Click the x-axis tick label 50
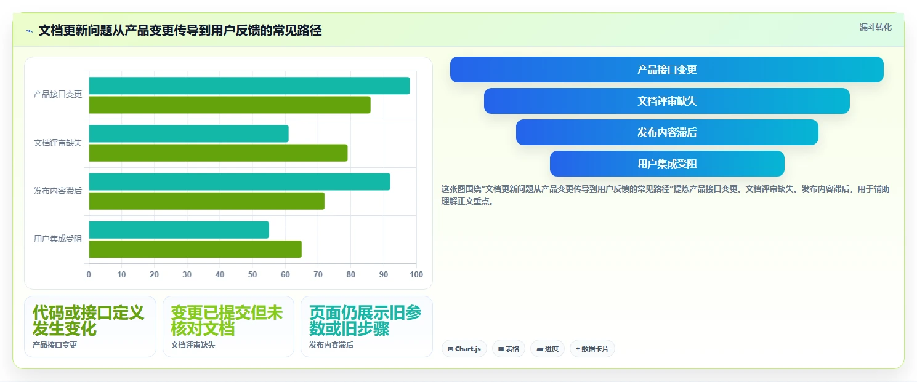Viewport: 917px width, 382px height. (x=252, y=274)
